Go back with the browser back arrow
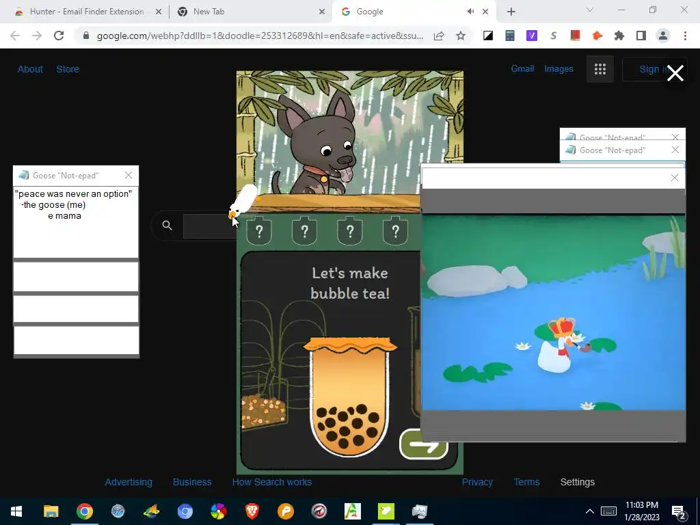The width and height of the screenshot is (700, 525). click(x=15, y=36)
